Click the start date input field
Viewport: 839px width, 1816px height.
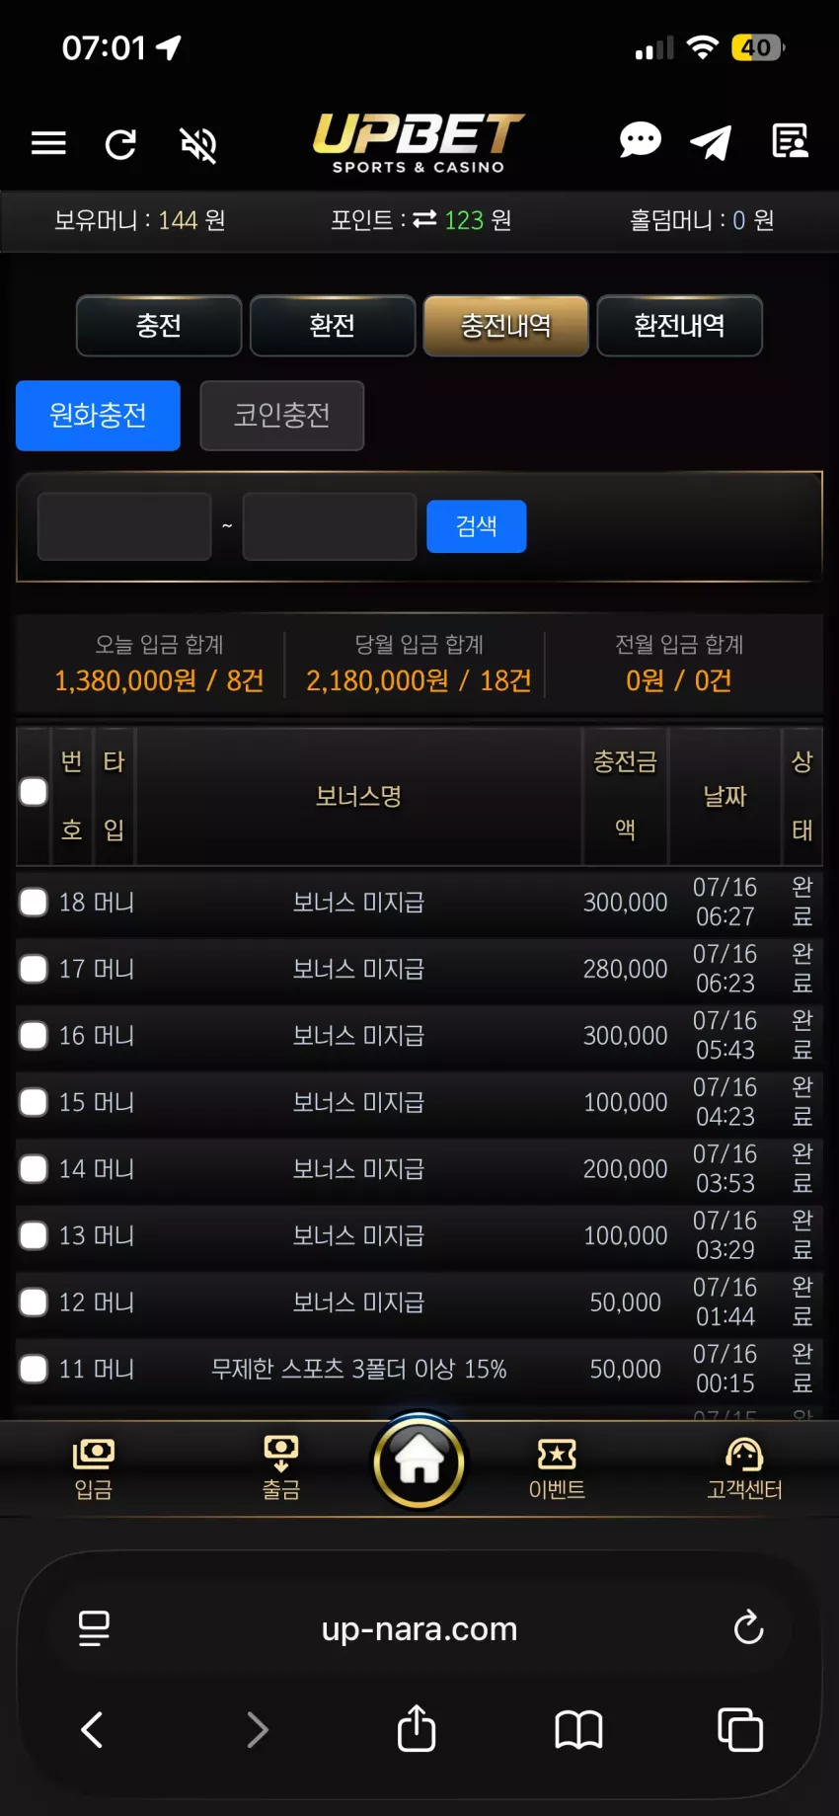124,526
